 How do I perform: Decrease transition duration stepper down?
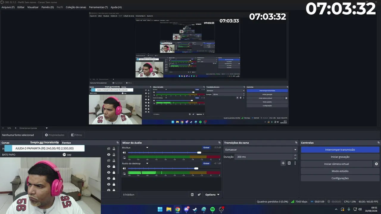[295, 158]
